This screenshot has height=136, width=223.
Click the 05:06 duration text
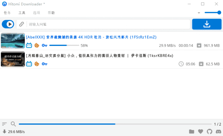pyautogui.click(x=191, y=64)
